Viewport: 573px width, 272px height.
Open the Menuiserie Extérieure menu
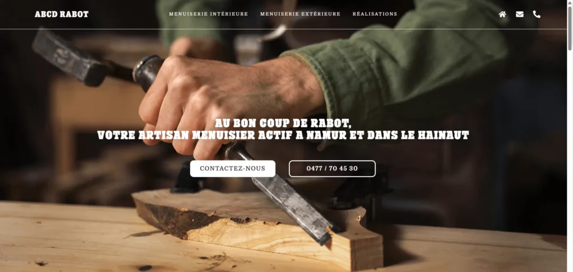click(300, 14)
